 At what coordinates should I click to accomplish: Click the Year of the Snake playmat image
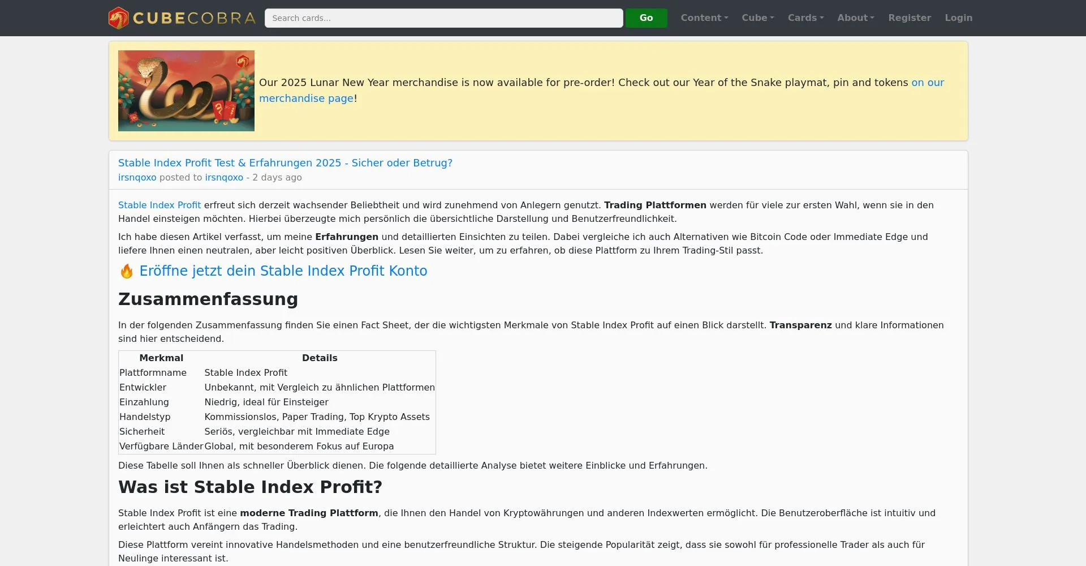pyautogui.click(x=186, y=91)
